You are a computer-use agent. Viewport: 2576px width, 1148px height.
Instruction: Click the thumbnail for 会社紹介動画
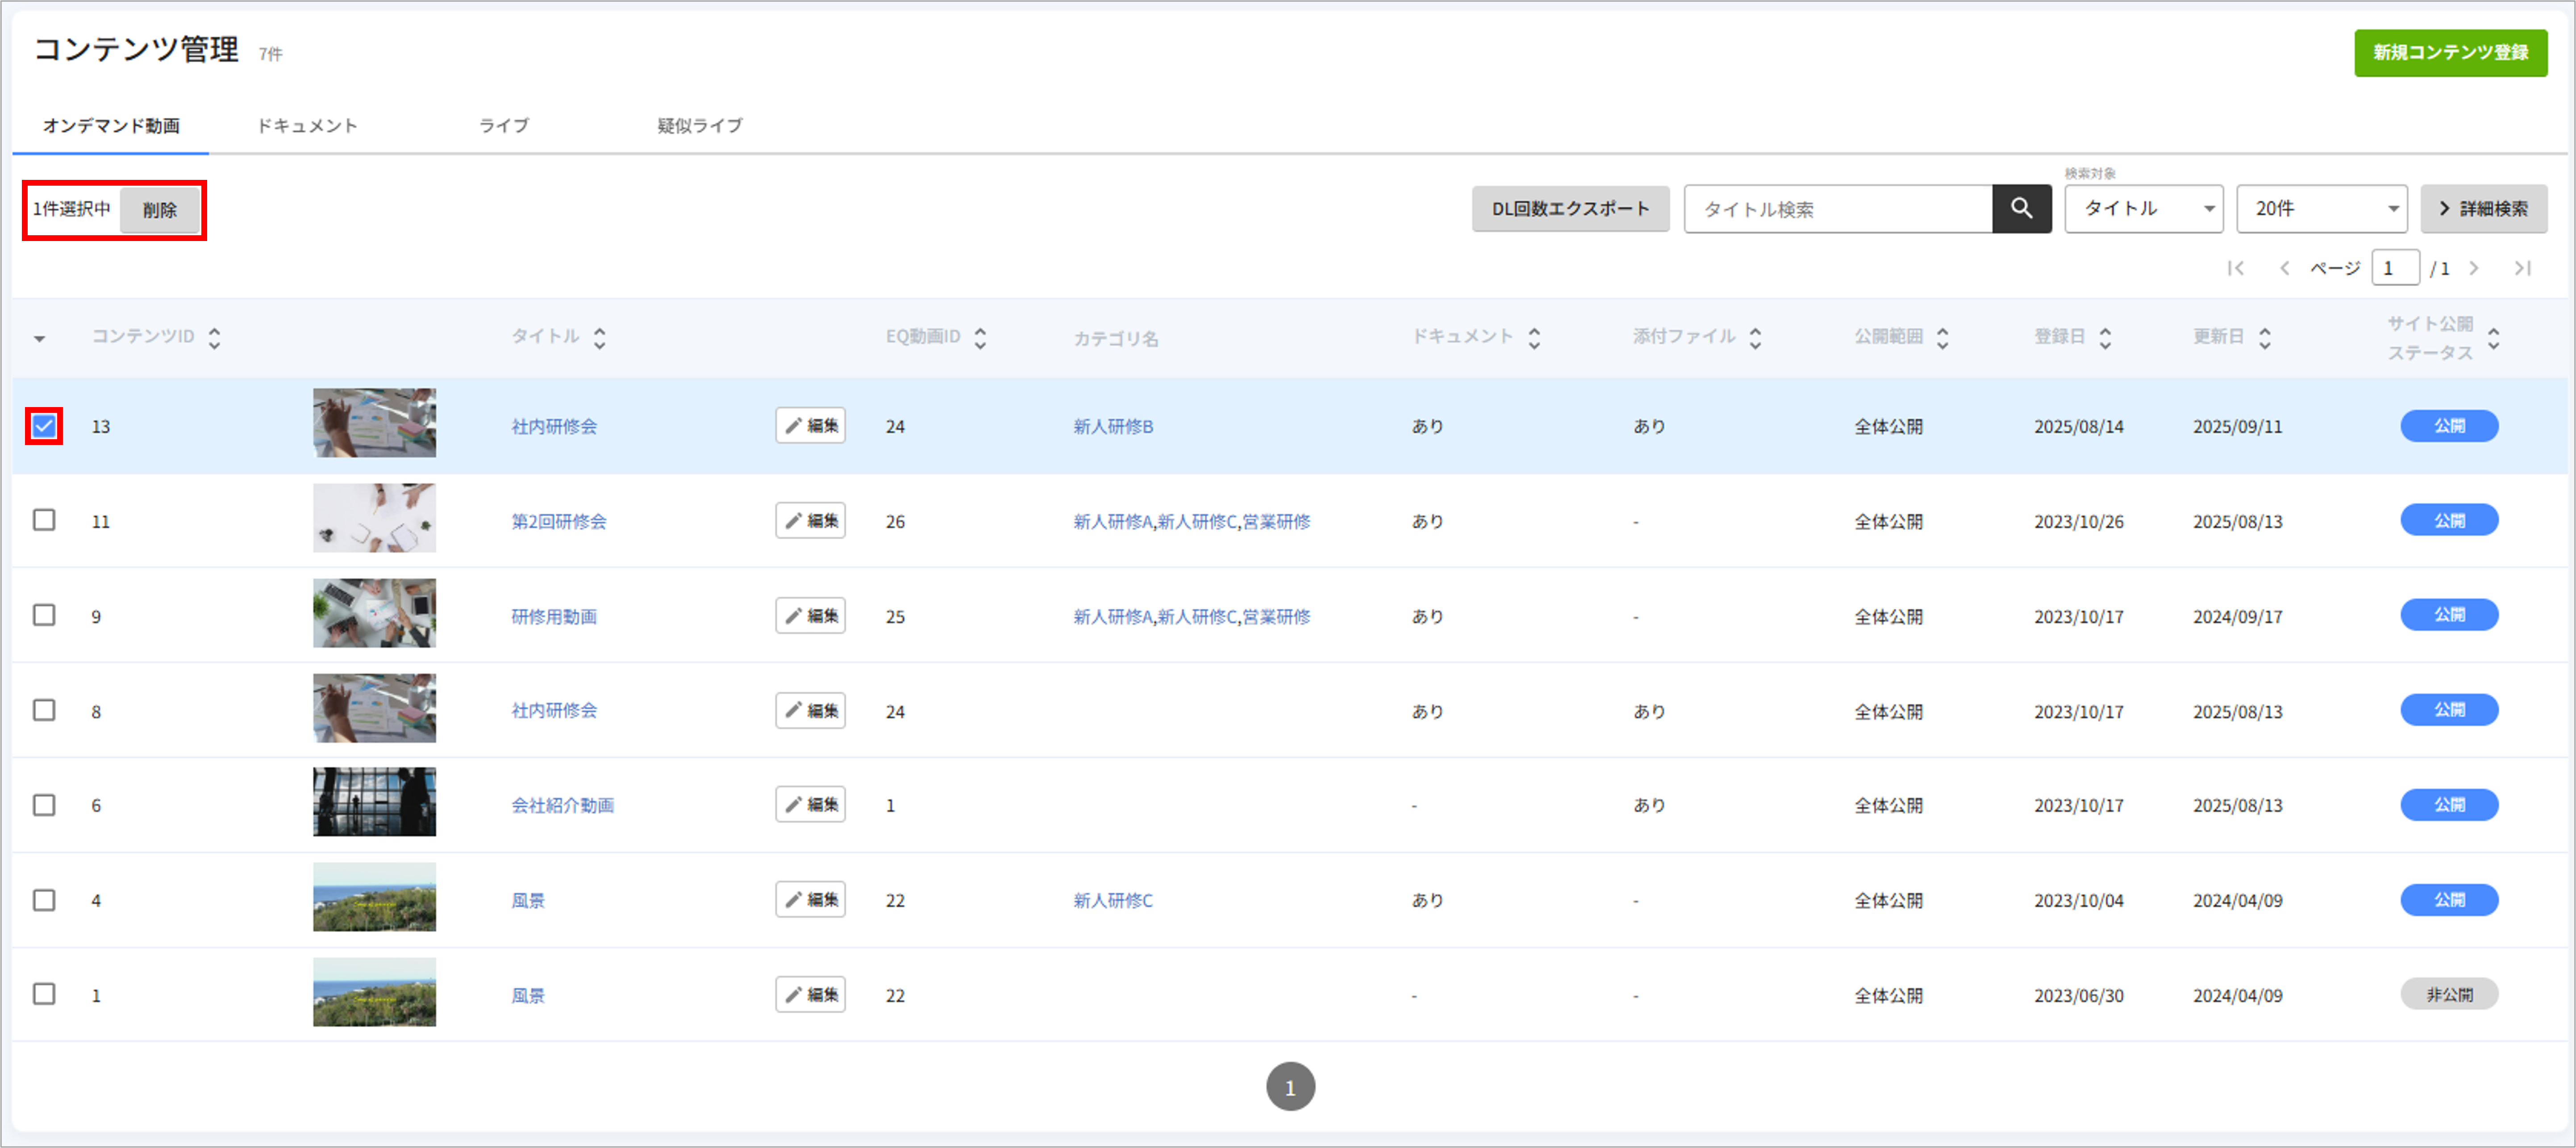374,802
